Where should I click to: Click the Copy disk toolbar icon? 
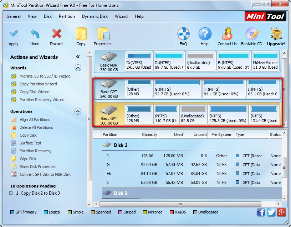point(81,34)
